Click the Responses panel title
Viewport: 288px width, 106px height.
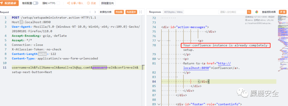pos(155,12)
